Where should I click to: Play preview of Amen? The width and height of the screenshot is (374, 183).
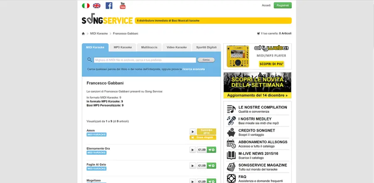click(193, 132)
